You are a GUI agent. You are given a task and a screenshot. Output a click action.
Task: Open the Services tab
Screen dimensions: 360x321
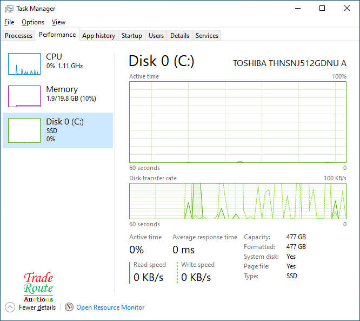click(207, 36)
